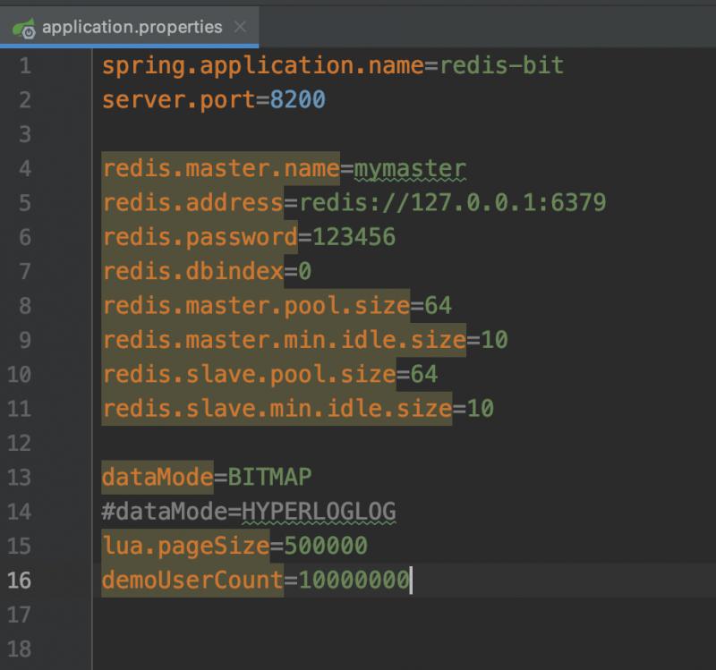Click the demoUserCount property key
Viewport: 716px width, 670px height.
192,581
